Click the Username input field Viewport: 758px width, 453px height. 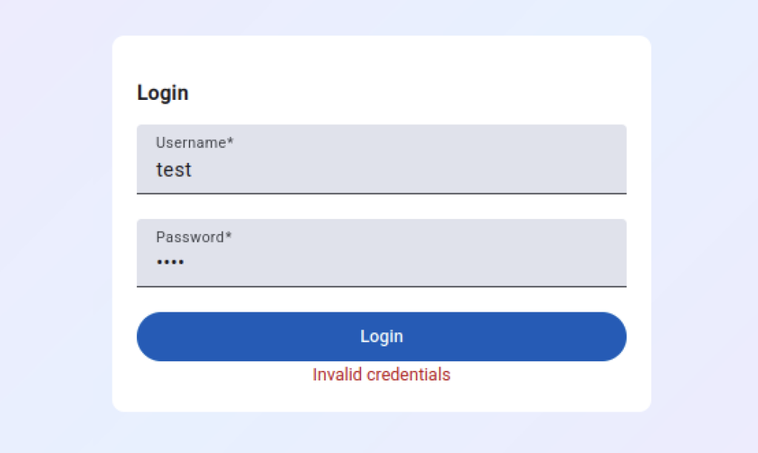381,160
